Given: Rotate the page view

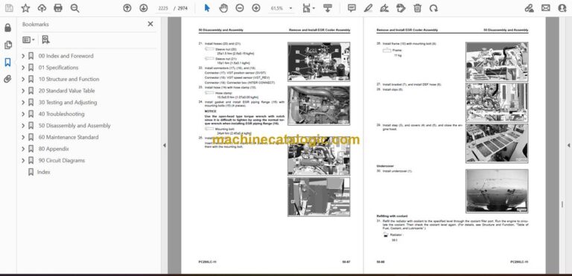Looking at the screenshot, I should click(433, 8).
